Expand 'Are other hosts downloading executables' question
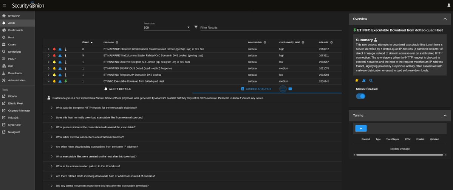453x190 pixels. 192,147
